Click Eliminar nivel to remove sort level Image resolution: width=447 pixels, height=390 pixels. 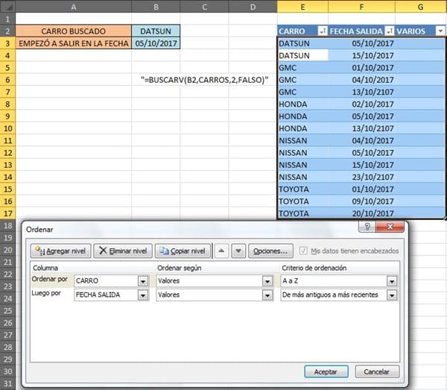(x=123, y=251)
